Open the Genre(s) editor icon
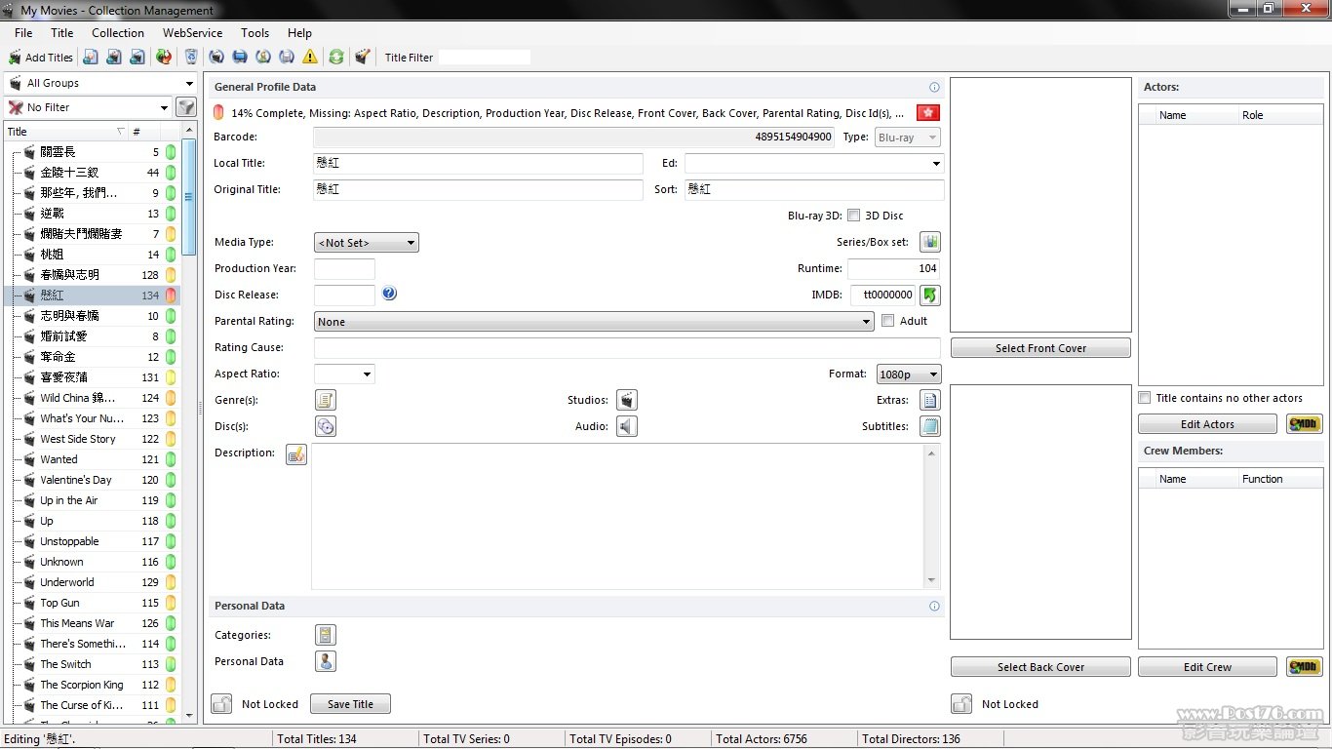 tap(326, 400)
